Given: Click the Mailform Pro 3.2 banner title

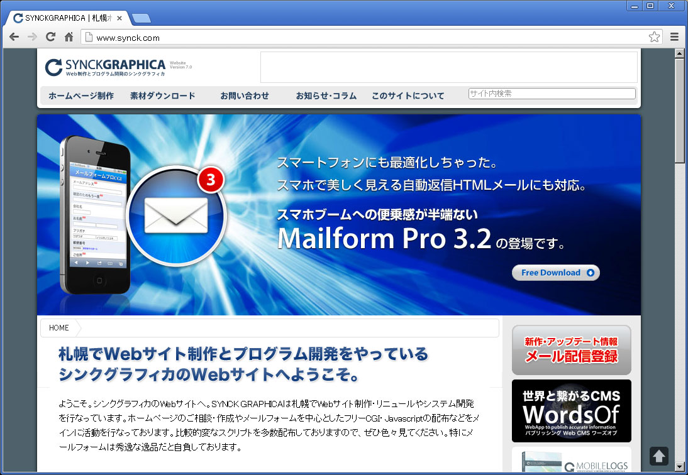Looking at the screenshot, I should pos(384,238).
